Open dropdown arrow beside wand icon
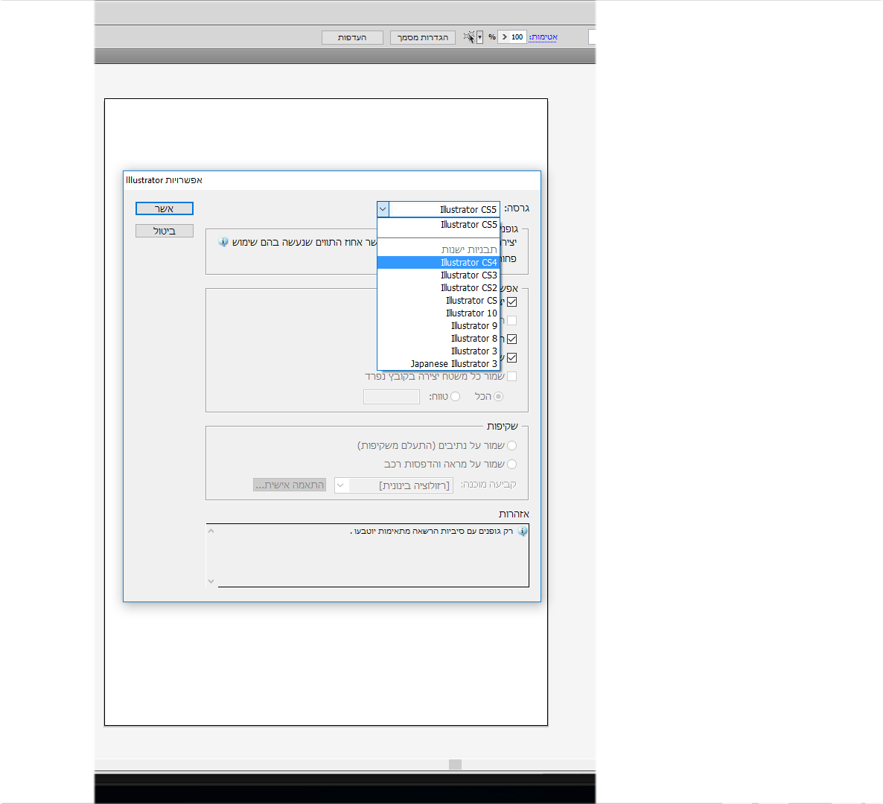Viewport: 883px width, 804px height. 479,37
